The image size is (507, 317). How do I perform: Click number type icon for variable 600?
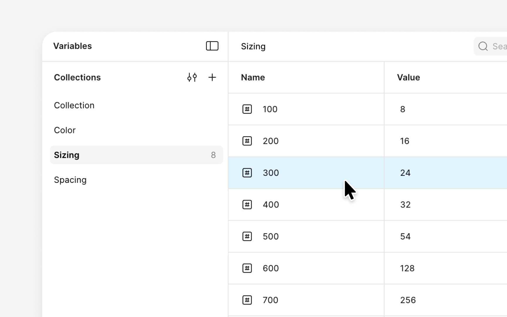[x=247, y=268]
